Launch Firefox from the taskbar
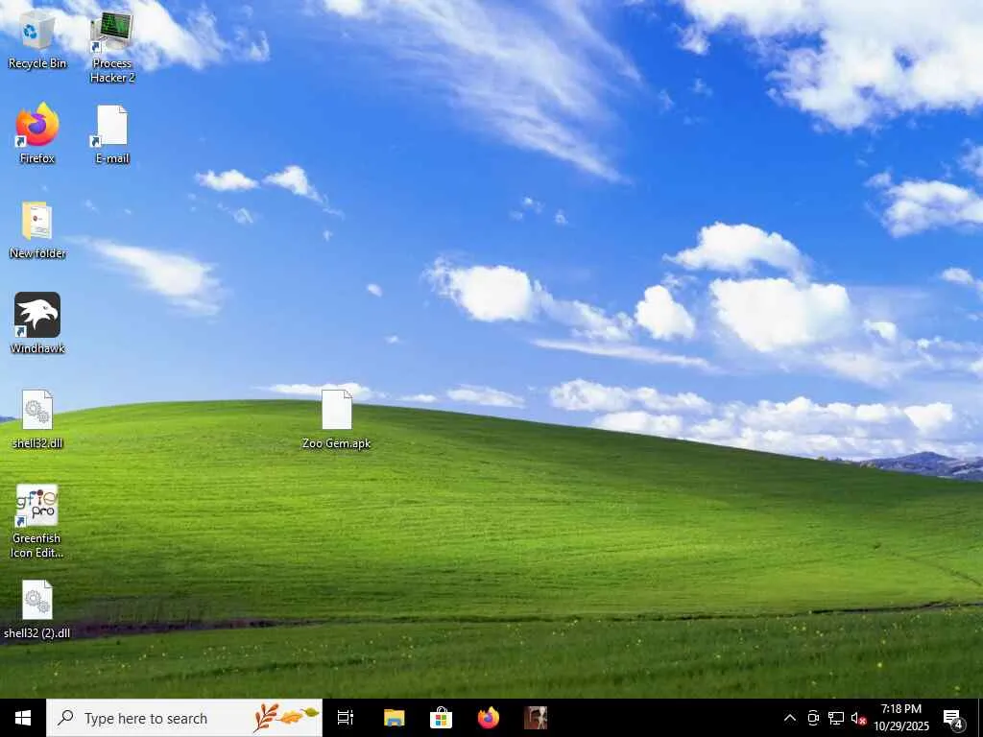 [x=489, y=718]
